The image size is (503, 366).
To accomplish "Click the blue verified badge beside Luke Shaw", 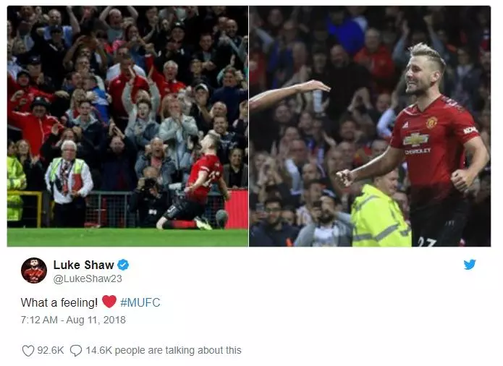I will [x=123, y=265].
